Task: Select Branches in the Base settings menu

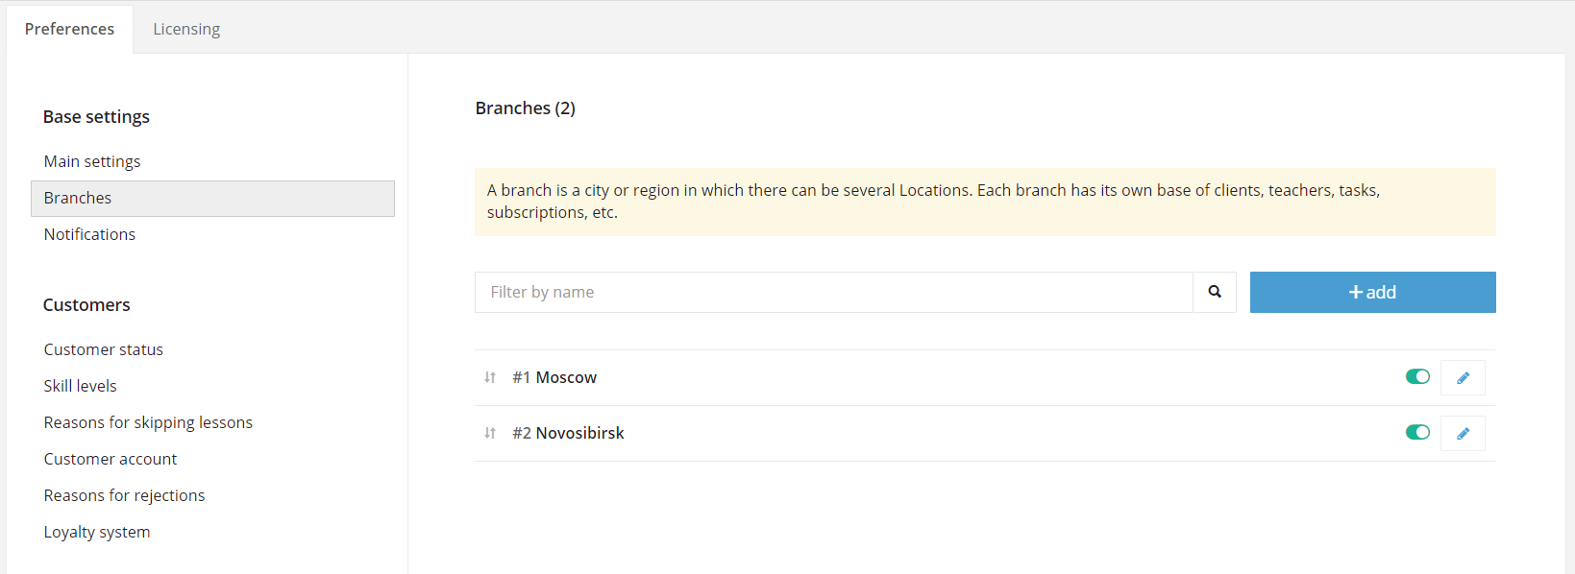Action: tap(212, 198)
